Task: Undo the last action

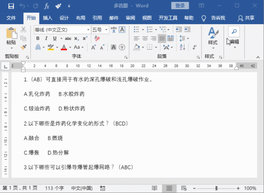Action: 22,6
